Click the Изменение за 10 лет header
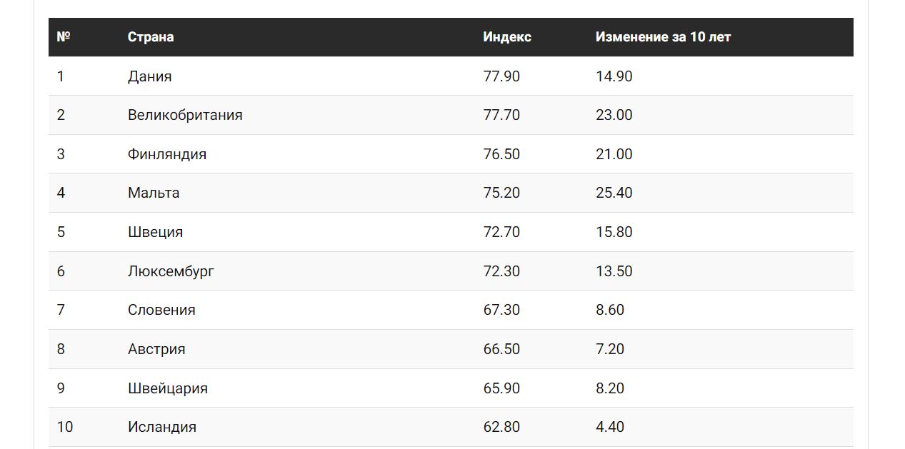The height and width of the screenshot is (449, 905). click(662, 37)
